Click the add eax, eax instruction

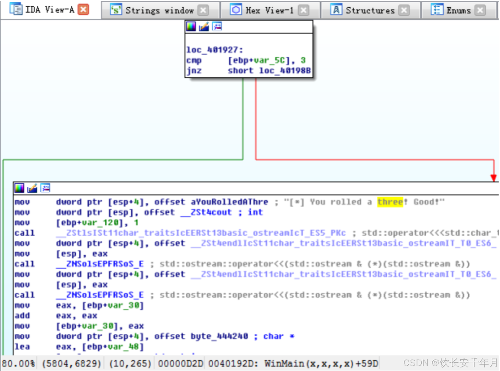coord(56,316)
